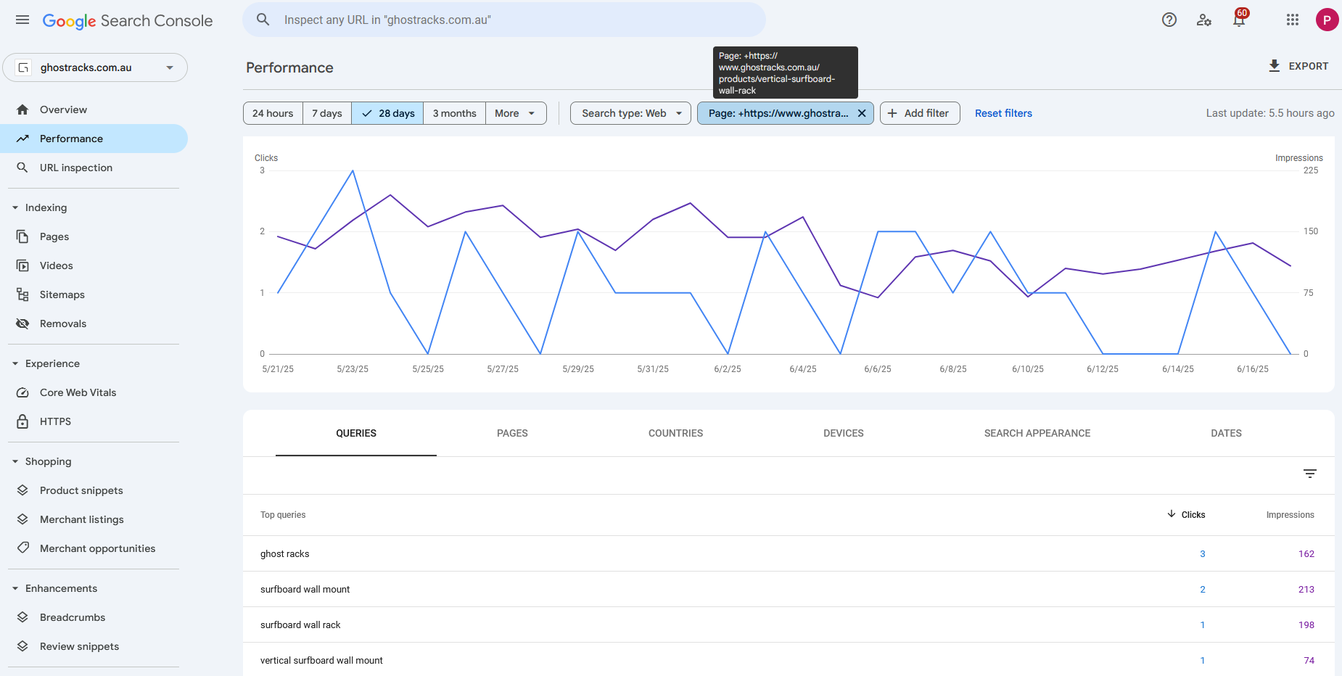Switch to the Pages tab
The height and width of the screenshot is (676, 1342).
click(512, 433)
